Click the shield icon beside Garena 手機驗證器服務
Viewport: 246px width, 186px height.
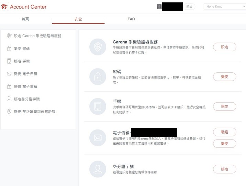pos(98,47)
